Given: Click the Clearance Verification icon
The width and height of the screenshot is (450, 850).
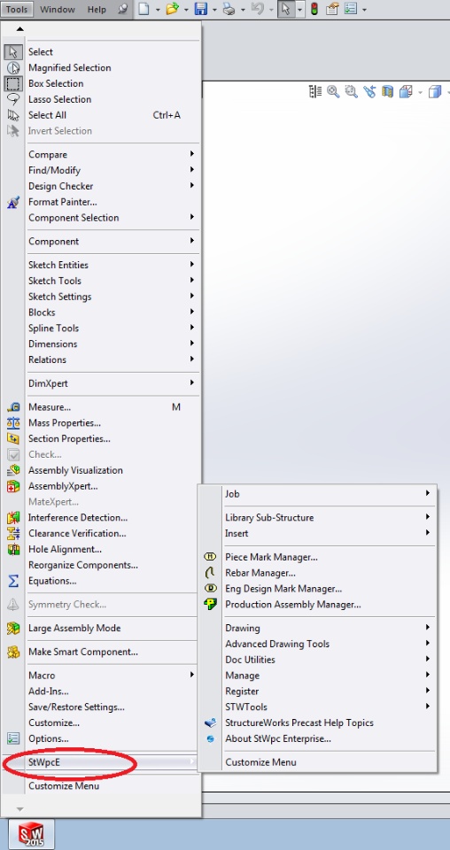Looking at the screenshot, I should point(13,533).
